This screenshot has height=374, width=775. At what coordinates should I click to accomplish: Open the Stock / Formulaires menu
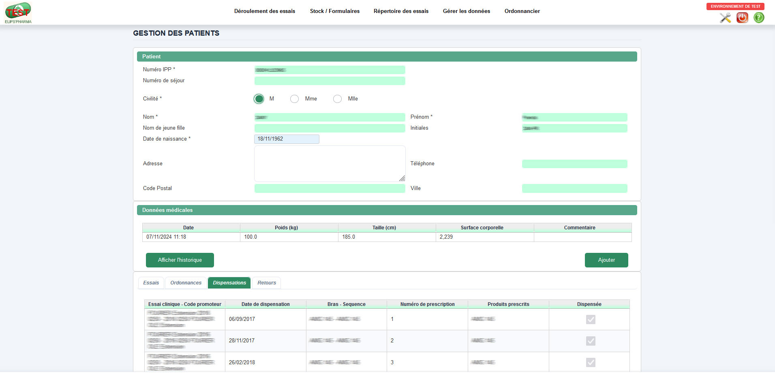[x=334, y=11]
